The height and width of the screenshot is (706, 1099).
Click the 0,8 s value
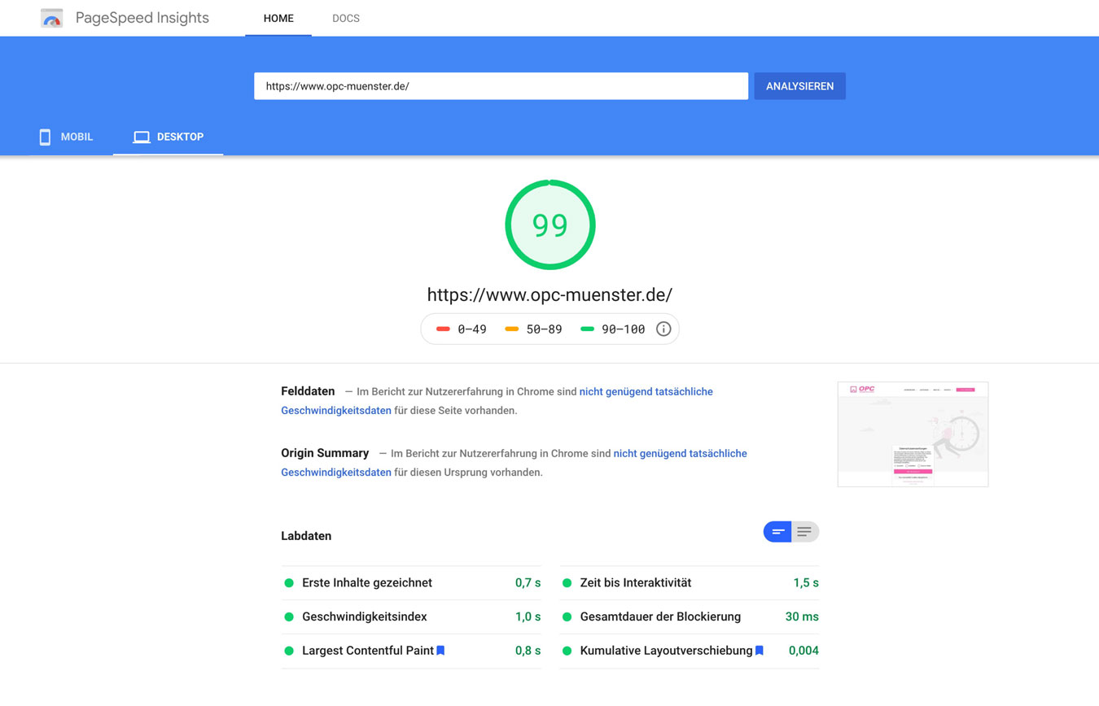tap(528, 651)
